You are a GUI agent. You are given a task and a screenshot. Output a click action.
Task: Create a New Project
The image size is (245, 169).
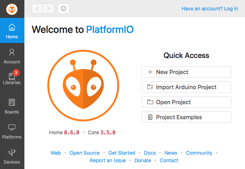coord(187,72)
